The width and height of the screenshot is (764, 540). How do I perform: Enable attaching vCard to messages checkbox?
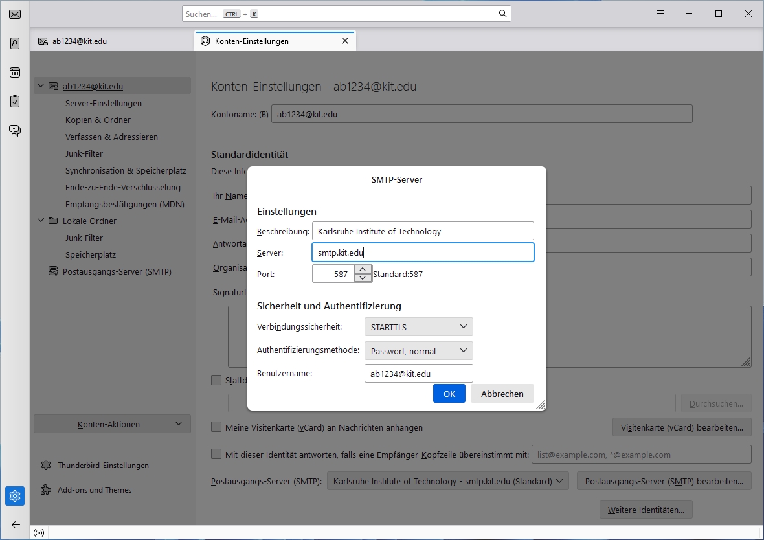click(217, 427)
